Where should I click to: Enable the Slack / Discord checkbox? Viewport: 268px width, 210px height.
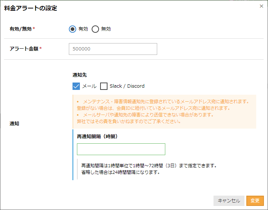(104, 86)
